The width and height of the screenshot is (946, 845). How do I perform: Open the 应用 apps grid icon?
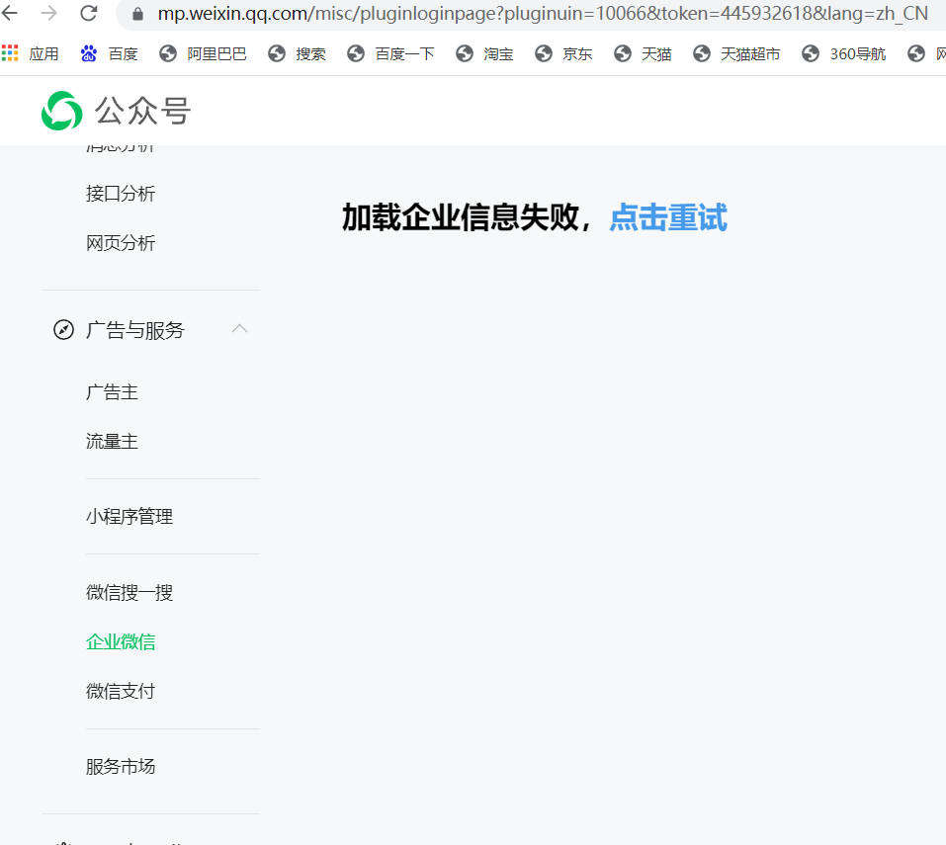pos(10,53)
